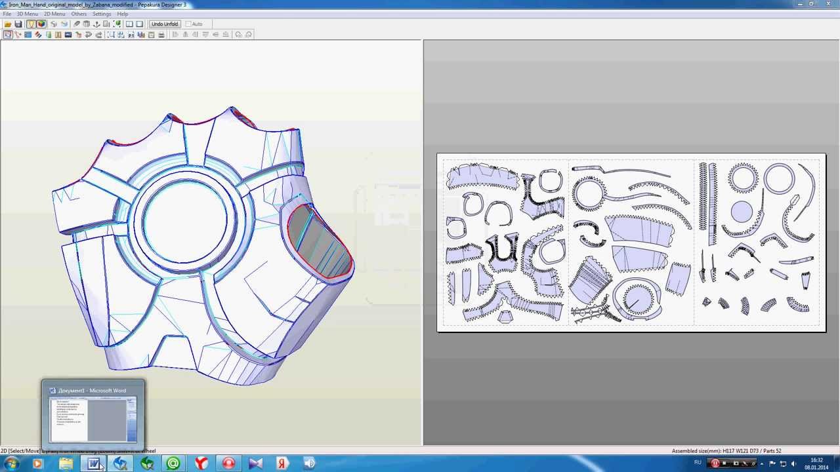Viewport: 840px width, 472px height.
Task: Click the Word document preview thumbnail
Action: tap(93, 420)
